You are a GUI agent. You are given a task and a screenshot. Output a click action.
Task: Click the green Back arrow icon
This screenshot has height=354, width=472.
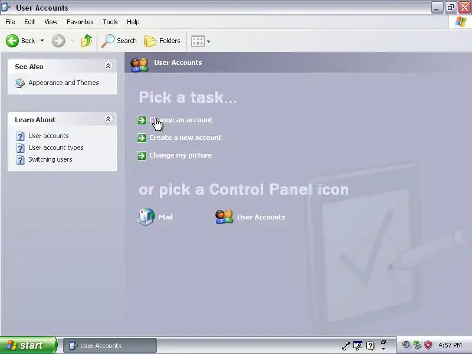12,41
